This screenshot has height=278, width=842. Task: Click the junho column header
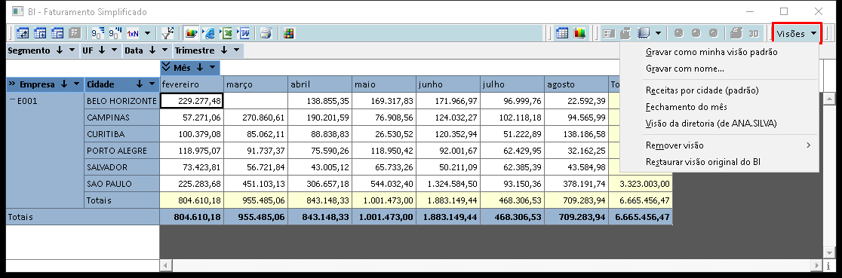pyautogui.click(x=448, y=84)
